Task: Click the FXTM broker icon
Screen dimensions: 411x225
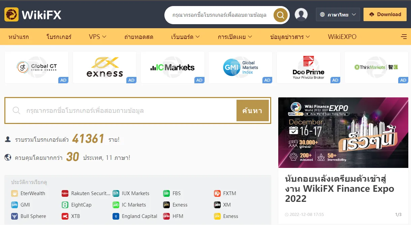Action: (217, 193)
